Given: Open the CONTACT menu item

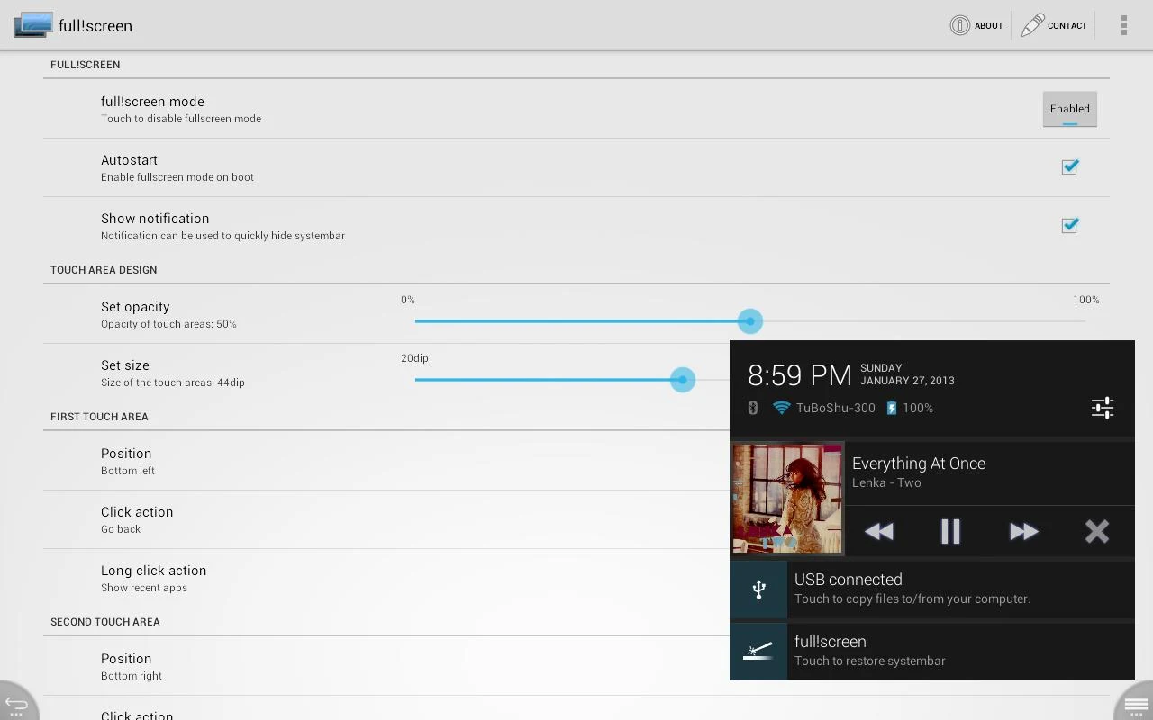Looking at the screenshot, I should point(1054,24).
